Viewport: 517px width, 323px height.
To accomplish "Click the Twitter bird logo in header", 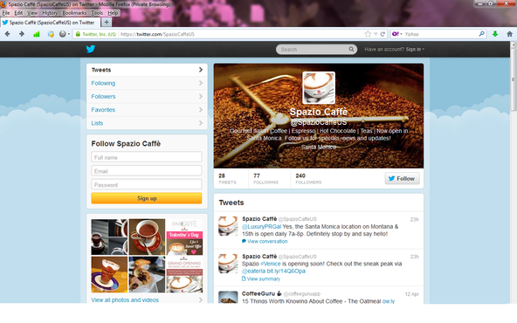I will point(91,49).
